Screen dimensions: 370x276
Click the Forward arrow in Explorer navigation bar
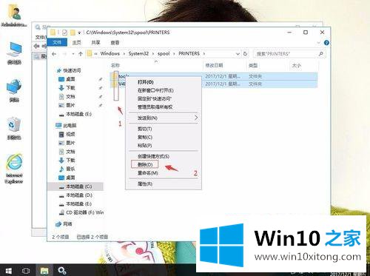click(64, 54)
